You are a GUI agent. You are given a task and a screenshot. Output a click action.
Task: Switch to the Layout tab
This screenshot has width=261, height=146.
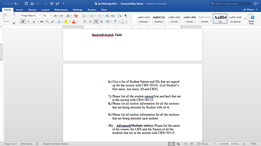click(x=45, y=10)
